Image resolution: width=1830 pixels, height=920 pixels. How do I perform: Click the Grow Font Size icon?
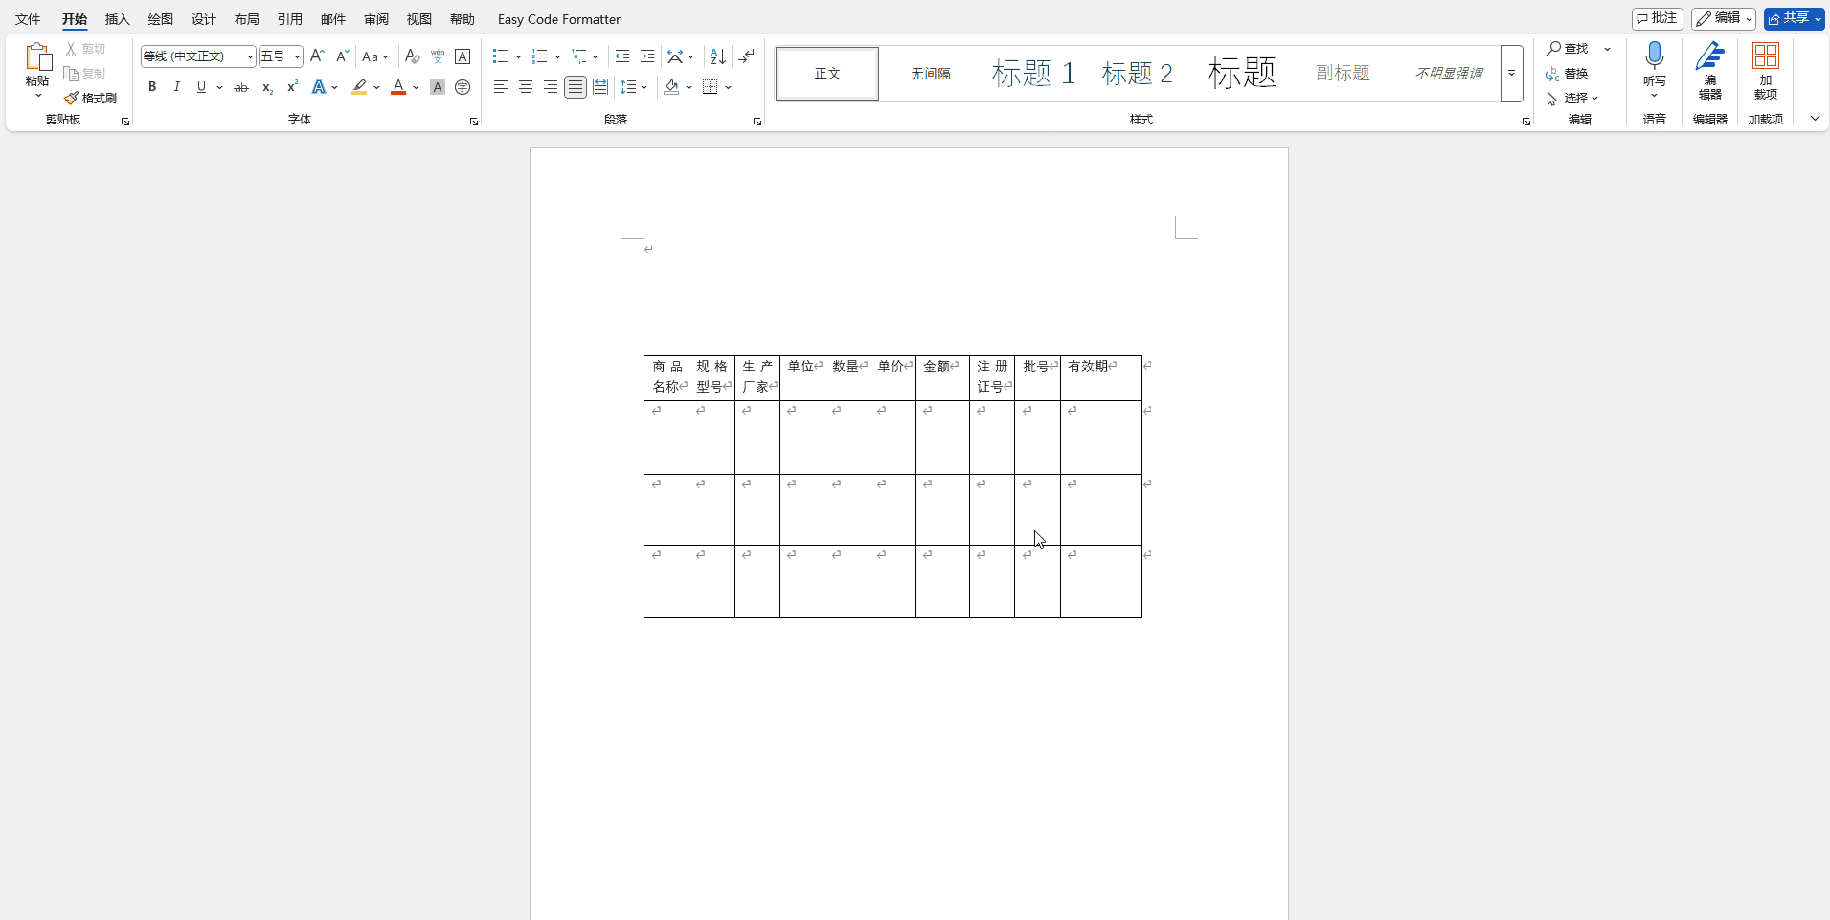tap(317, 56)
